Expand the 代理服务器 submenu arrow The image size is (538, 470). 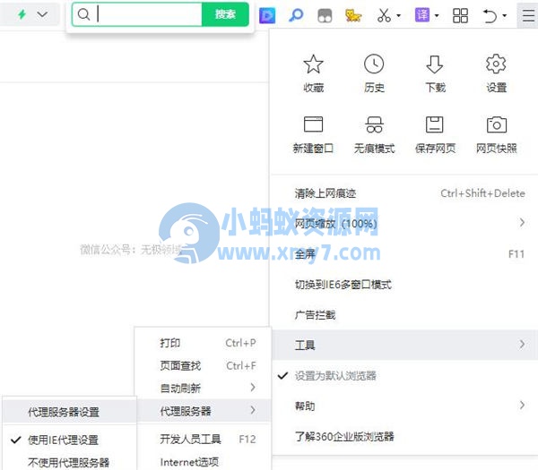pyautogui.click(x=253, y=410)
